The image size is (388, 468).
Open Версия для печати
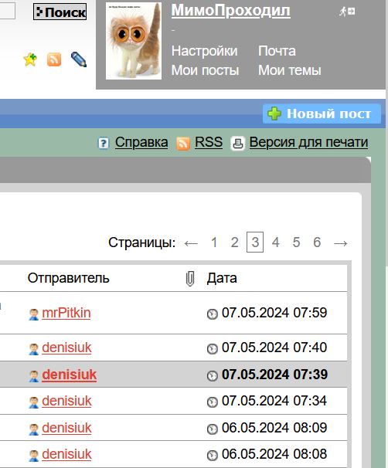(308, 142)
